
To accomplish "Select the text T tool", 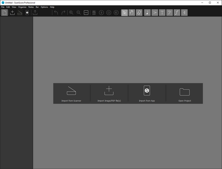I will pyautogui.click(x=162, y=13).
